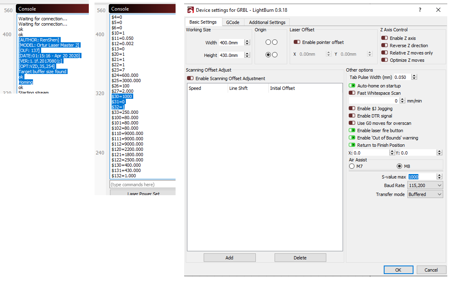This screenshot has width=453, height=283.
Task: Select the bottom-left Origin radio button
Action: (x=268, y=54)
